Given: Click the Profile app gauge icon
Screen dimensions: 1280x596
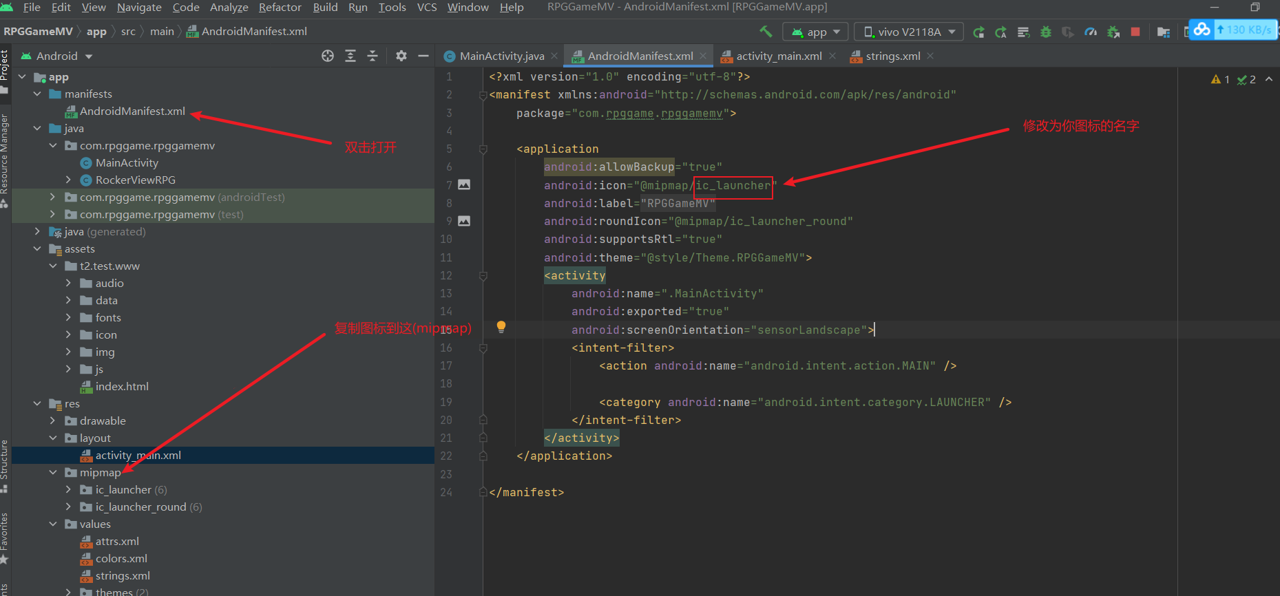Looking at the screenshot, I should tap(1091, 32).
